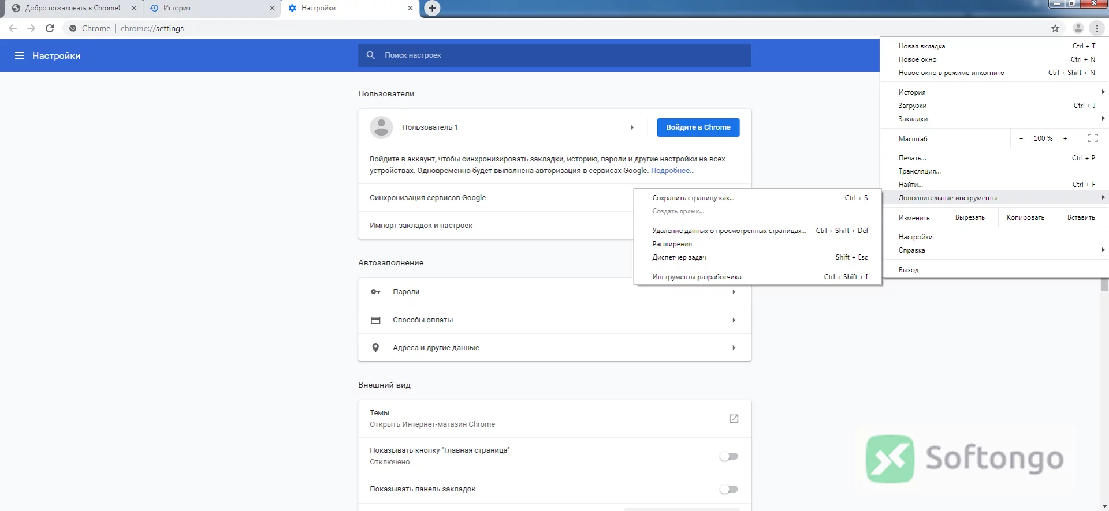This screenshot has height=511, width=1109.
Task: Toggle Показывать панель закладок switch
Action: point(729,489)
